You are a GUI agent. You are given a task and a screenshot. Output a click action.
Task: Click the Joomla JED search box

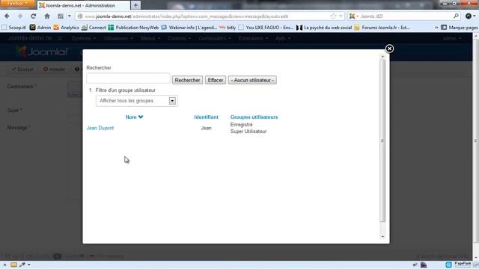[405, 16]
